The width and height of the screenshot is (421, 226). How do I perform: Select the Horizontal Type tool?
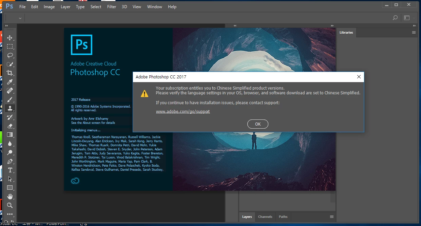(x=10, y=170)
